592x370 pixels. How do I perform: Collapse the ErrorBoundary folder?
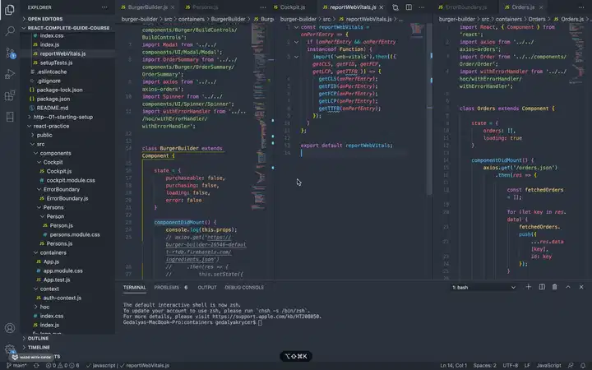click(x=61, y=190)
